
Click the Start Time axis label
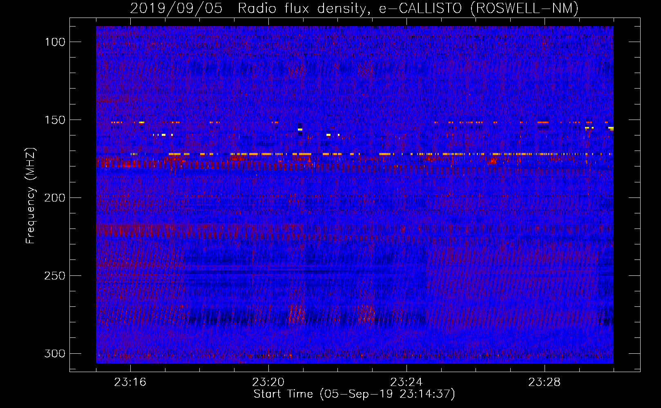tap(354, 394)
